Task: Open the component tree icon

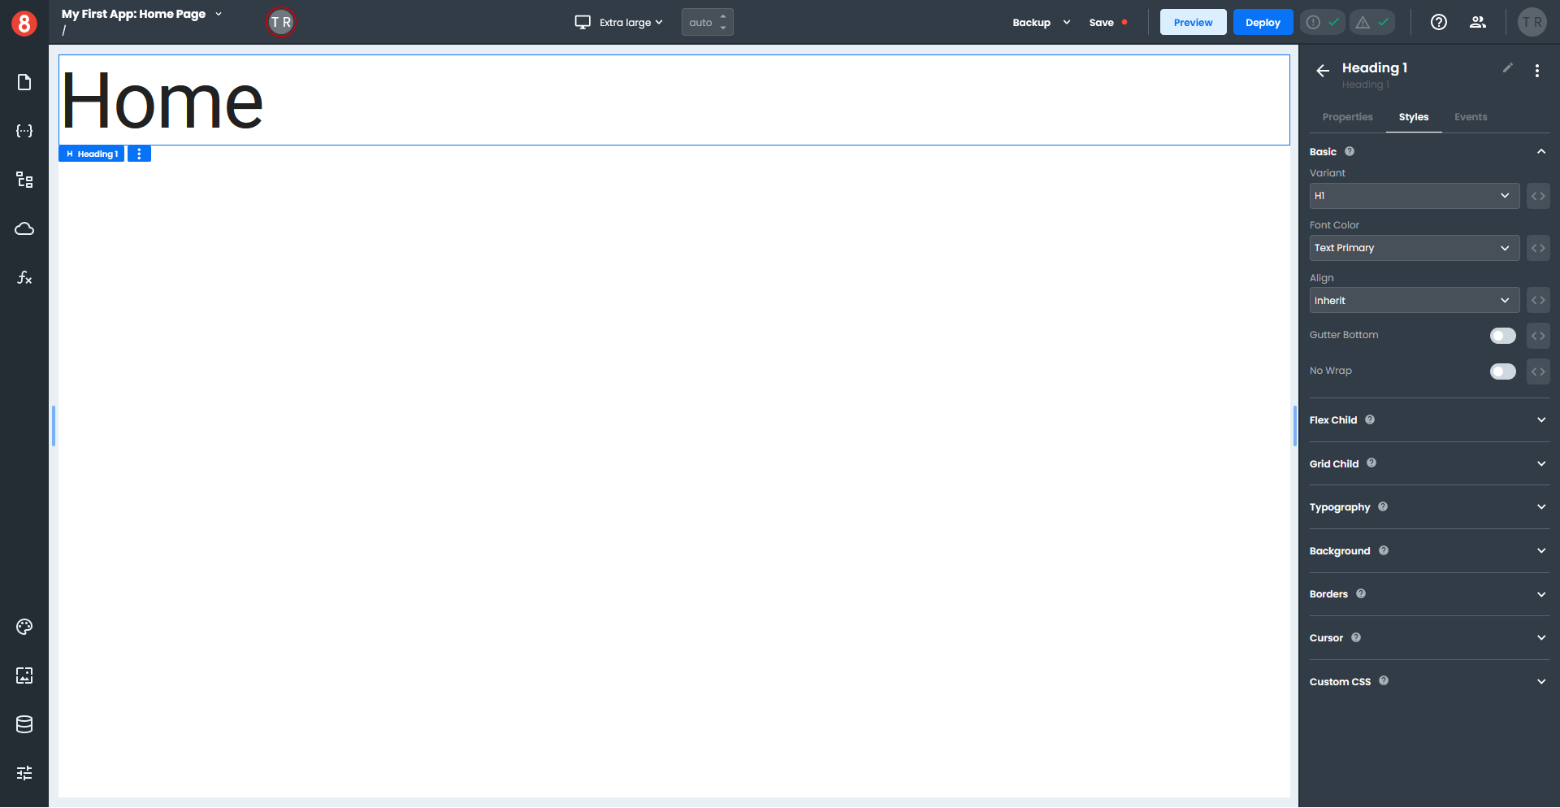Action: pos(24,180)
